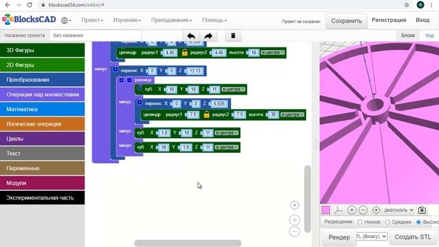The width and height of the screenshot is (439, 247).
Task: Click the project name input field
Action: pos(95,36)
